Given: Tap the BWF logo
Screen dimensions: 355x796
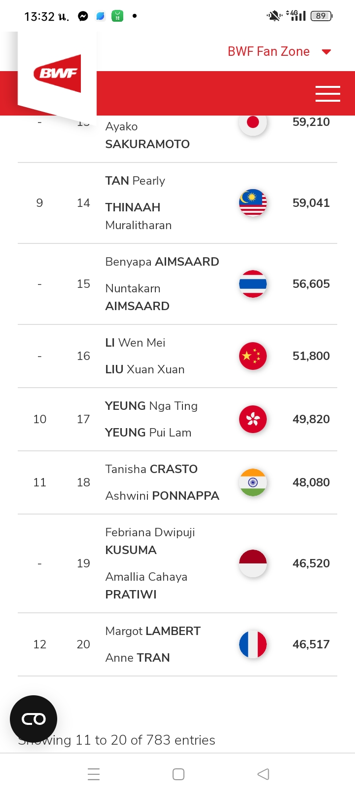Looking at the screenshot, I should coord(57,74).
